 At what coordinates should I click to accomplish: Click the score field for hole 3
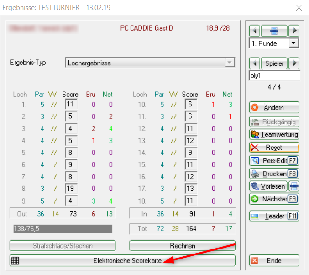pyautogui.click(x=71, y=128)
